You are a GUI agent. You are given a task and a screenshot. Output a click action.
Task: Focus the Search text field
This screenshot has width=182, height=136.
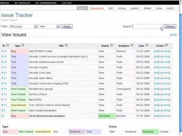pyautogui.click(x=147, y=26)
